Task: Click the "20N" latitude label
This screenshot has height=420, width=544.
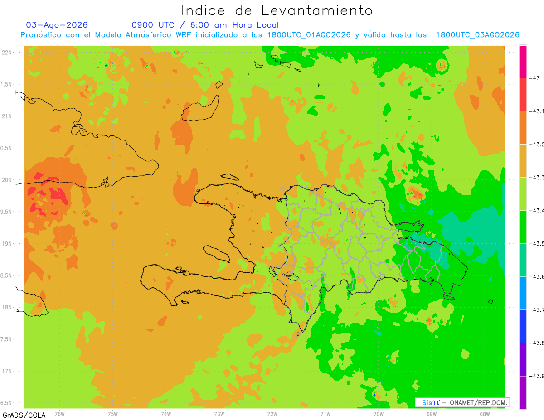Action: 7,180
